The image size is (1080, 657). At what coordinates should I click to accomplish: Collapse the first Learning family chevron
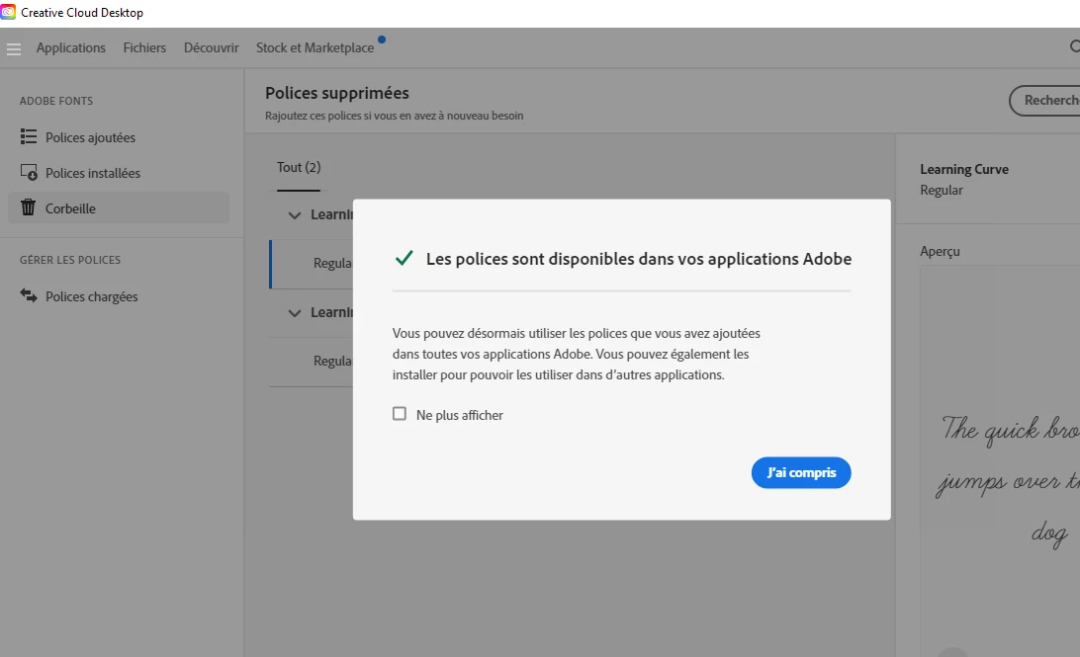click(x=295, y=215)
